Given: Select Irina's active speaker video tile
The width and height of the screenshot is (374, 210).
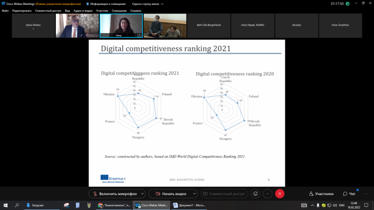Looking at the screenshot, I should coord(121,26).
